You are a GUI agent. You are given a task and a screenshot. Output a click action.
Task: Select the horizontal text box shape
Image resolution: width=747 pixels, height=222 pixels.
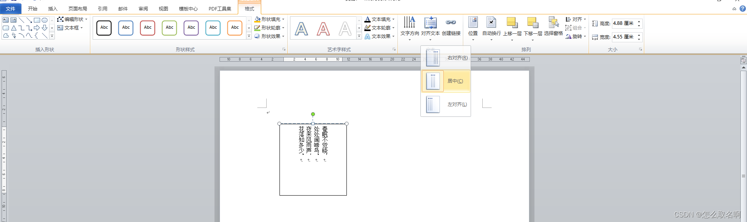[5, 20]
